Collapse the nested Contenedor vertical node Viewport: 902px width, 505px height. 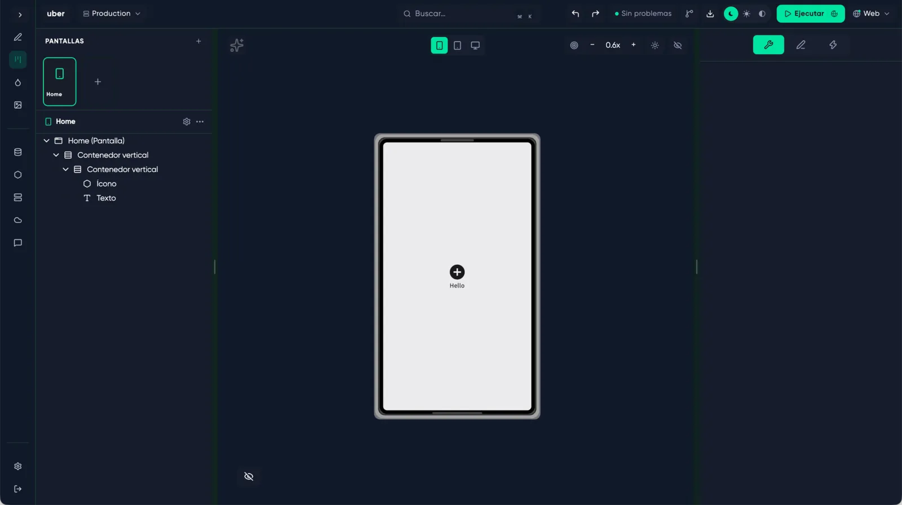(x=66, y=169)
